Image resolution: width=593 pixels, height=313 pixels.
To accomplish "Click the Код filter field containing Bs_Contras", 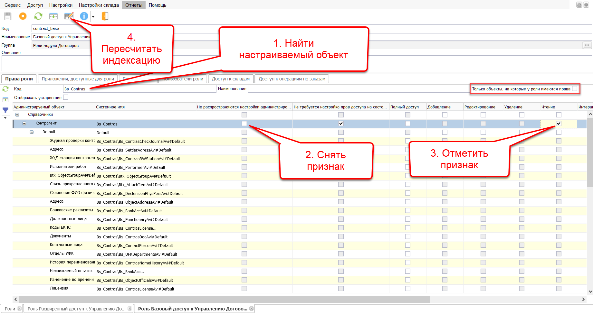I will coord(139,89).
